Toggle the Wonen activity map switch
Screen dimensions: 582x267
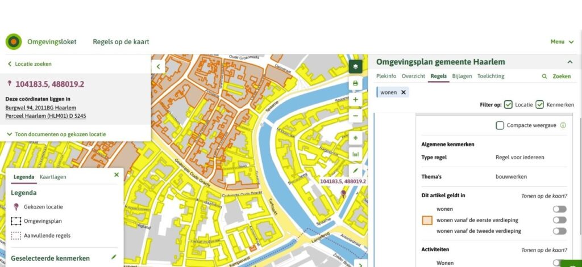tap(557, 262)
